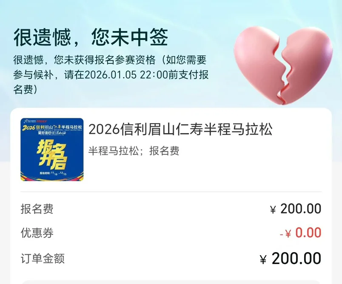
Task: Tap the yen symbol beside the 报名费 amount
Action: pos(273,210)
